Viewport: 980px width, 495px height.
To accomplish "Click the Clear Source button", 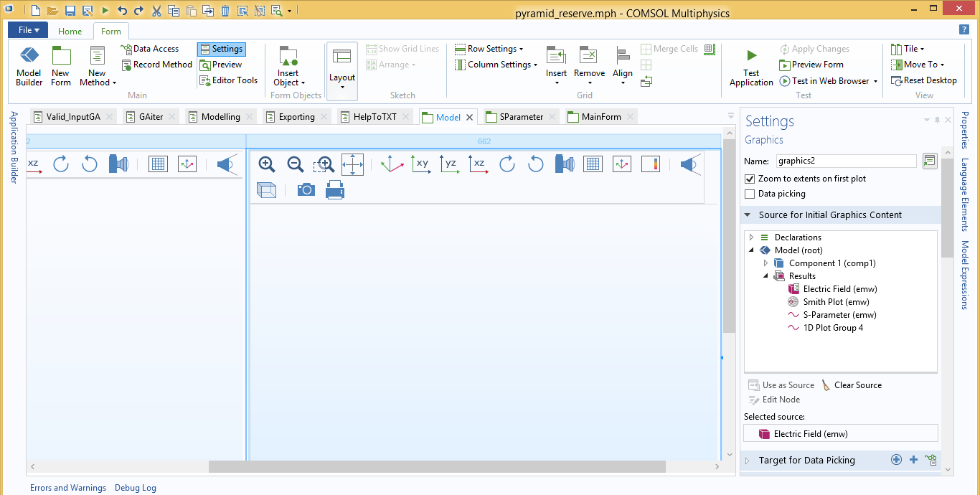I will [852, 385].
